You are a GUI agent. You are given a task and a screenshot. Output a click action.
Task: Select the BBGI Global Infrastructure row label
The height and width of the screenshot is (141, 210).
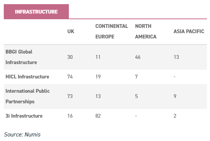pyautogui.click(x=21, y=57)
